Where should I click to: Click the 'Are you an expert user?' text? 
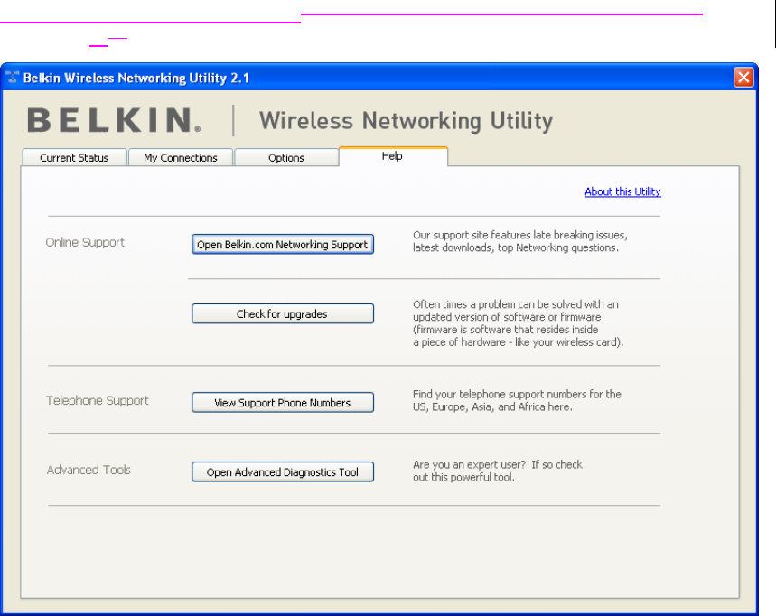[498, 471]
